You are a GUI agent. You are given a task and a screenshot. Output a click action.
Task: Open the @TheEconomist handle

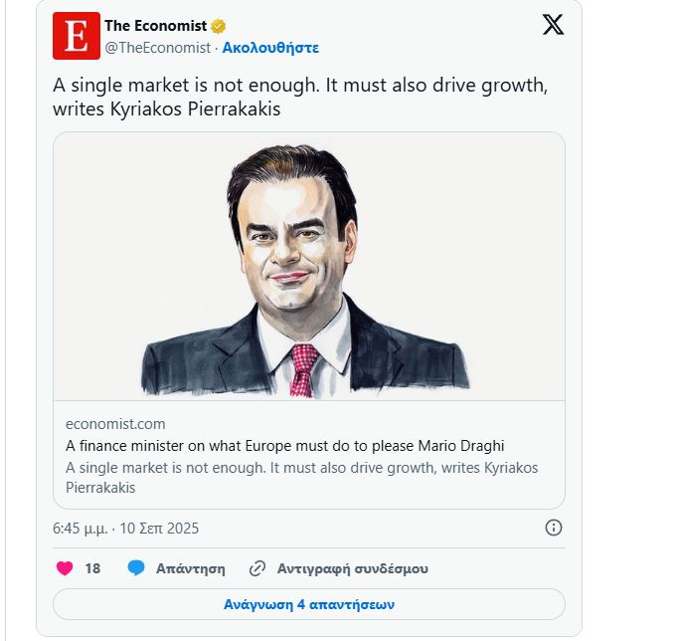click(158, 48)
